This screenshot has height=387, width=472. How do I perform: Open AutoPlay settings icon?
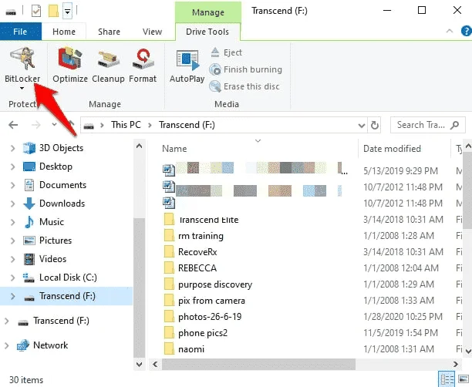point(187,66)
